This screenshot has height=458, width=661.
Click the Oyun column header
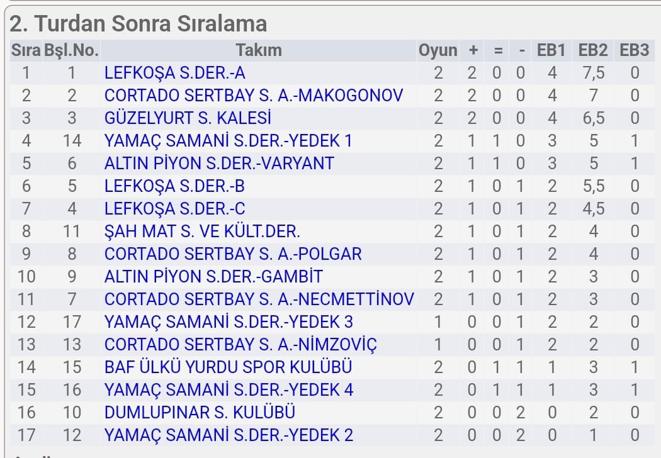[438, 50]
